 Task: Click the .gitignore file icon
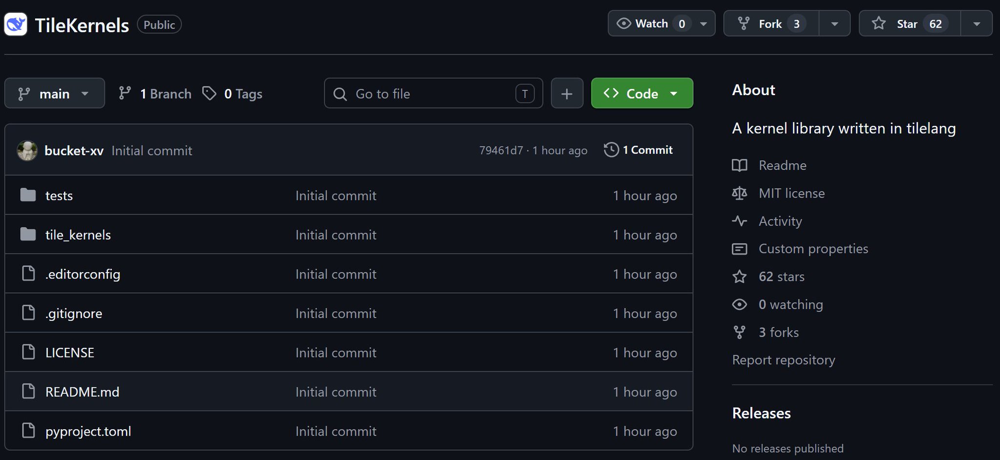(28, 313)
